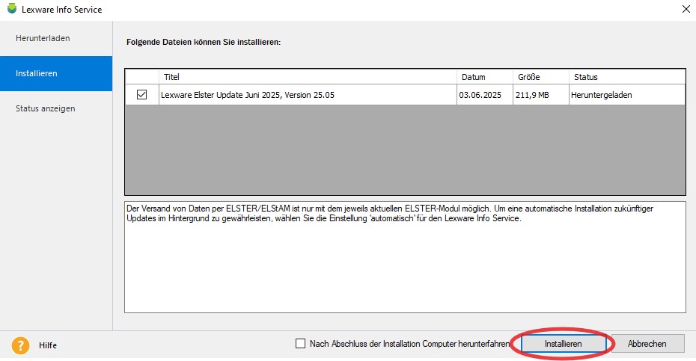Click the Heruntergeladen status cell

coord(627,94)
